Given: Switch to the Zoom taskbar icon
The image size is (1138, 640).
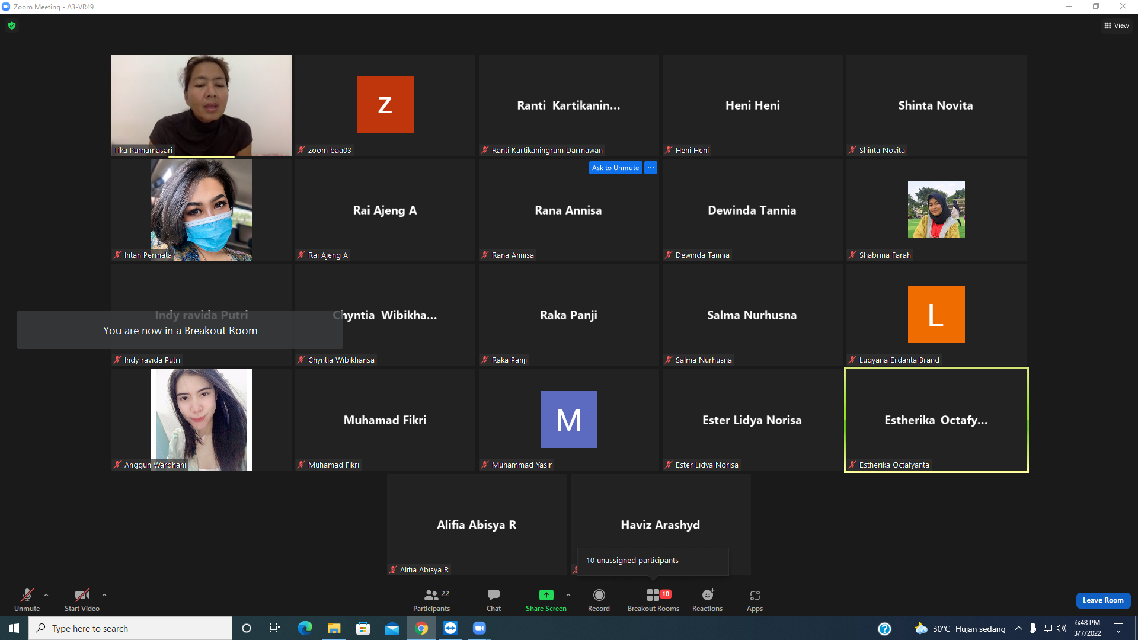Looking at the screenshot, I should click(480, 628).
